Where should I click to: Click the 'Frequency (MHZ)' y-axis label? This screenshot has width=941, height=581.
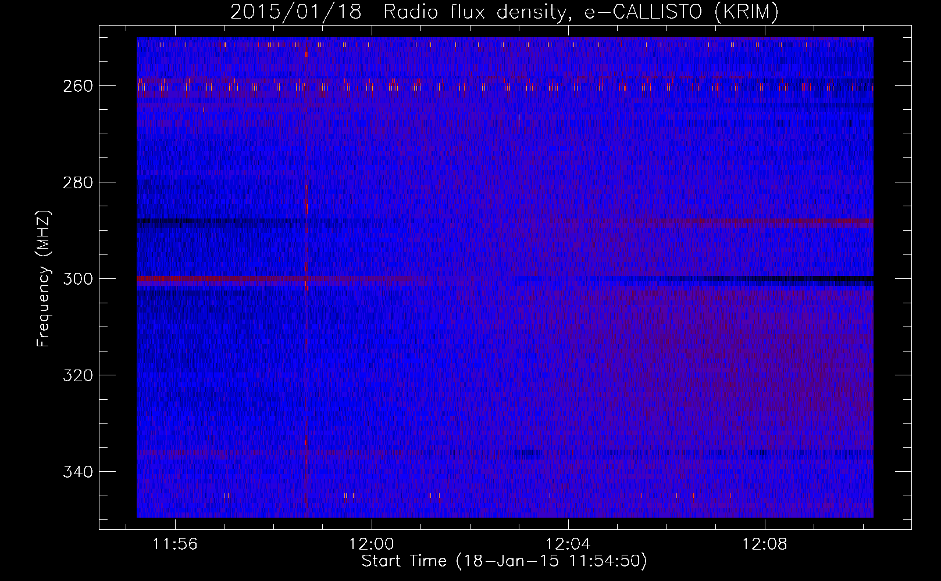pyautogui.click(x=44, y=278)
